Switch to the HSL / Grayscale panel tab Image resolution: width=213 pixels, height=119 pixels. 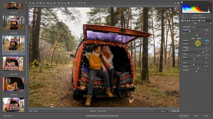(190, 21)
